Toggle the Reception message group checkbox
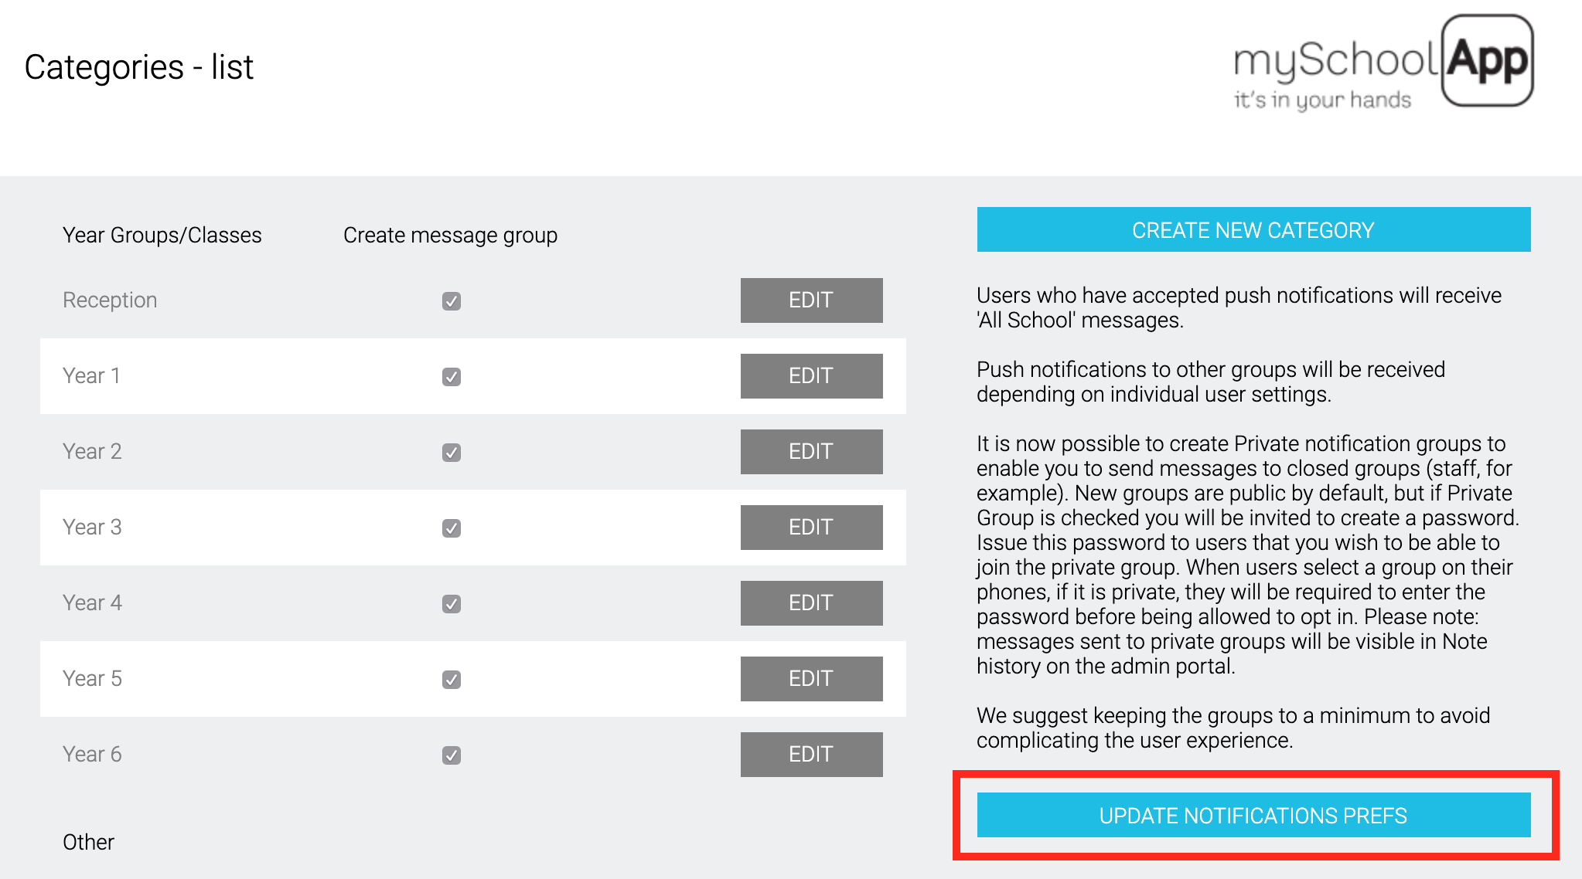Image resolution: width=1582 pixels, height=879 pixels. (x=452, y=301)
